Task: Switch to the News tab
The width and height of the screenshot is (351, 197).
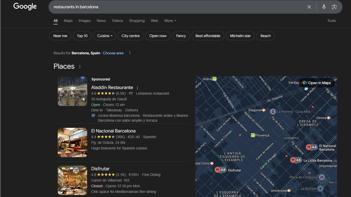Action: click(101, 21)
